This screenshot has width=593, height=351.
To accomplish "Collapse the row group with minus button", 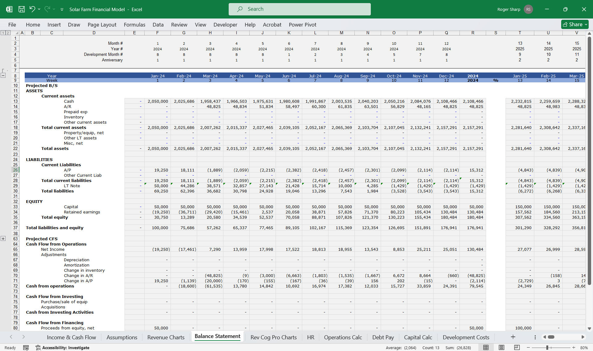I will pos(3,75).
